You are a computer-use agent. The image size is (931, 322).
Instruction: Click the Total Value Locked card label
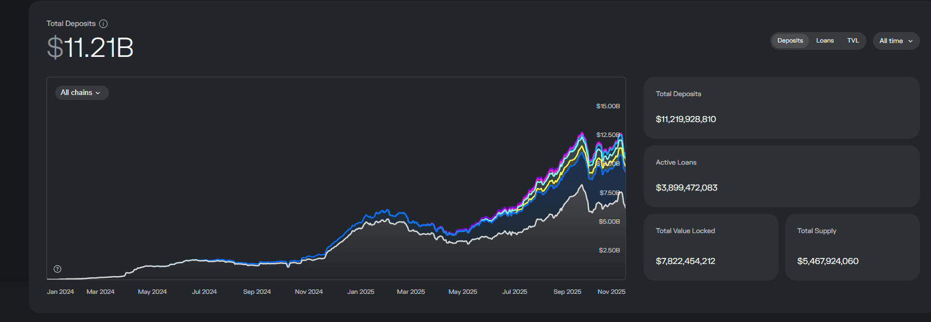[x=685, y=231]
